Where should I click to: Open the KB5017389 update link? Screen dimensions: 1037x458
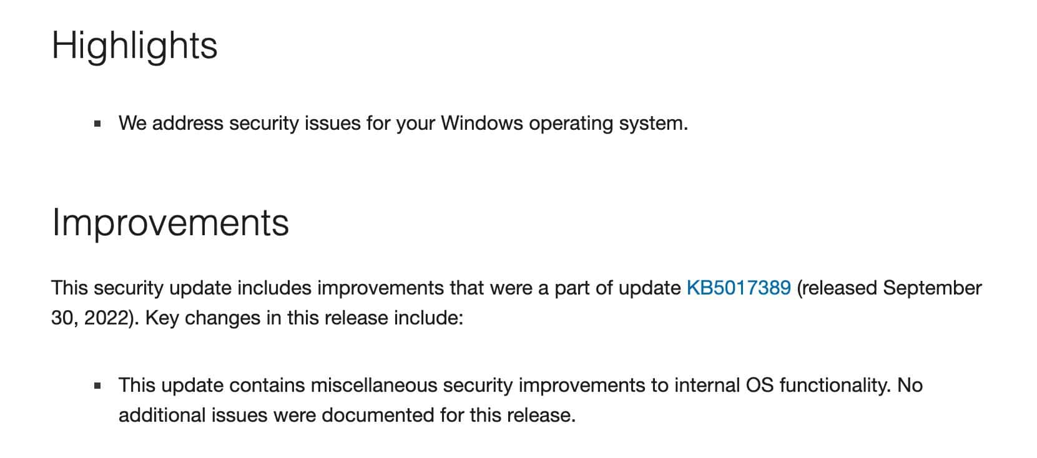coord(739,288)
